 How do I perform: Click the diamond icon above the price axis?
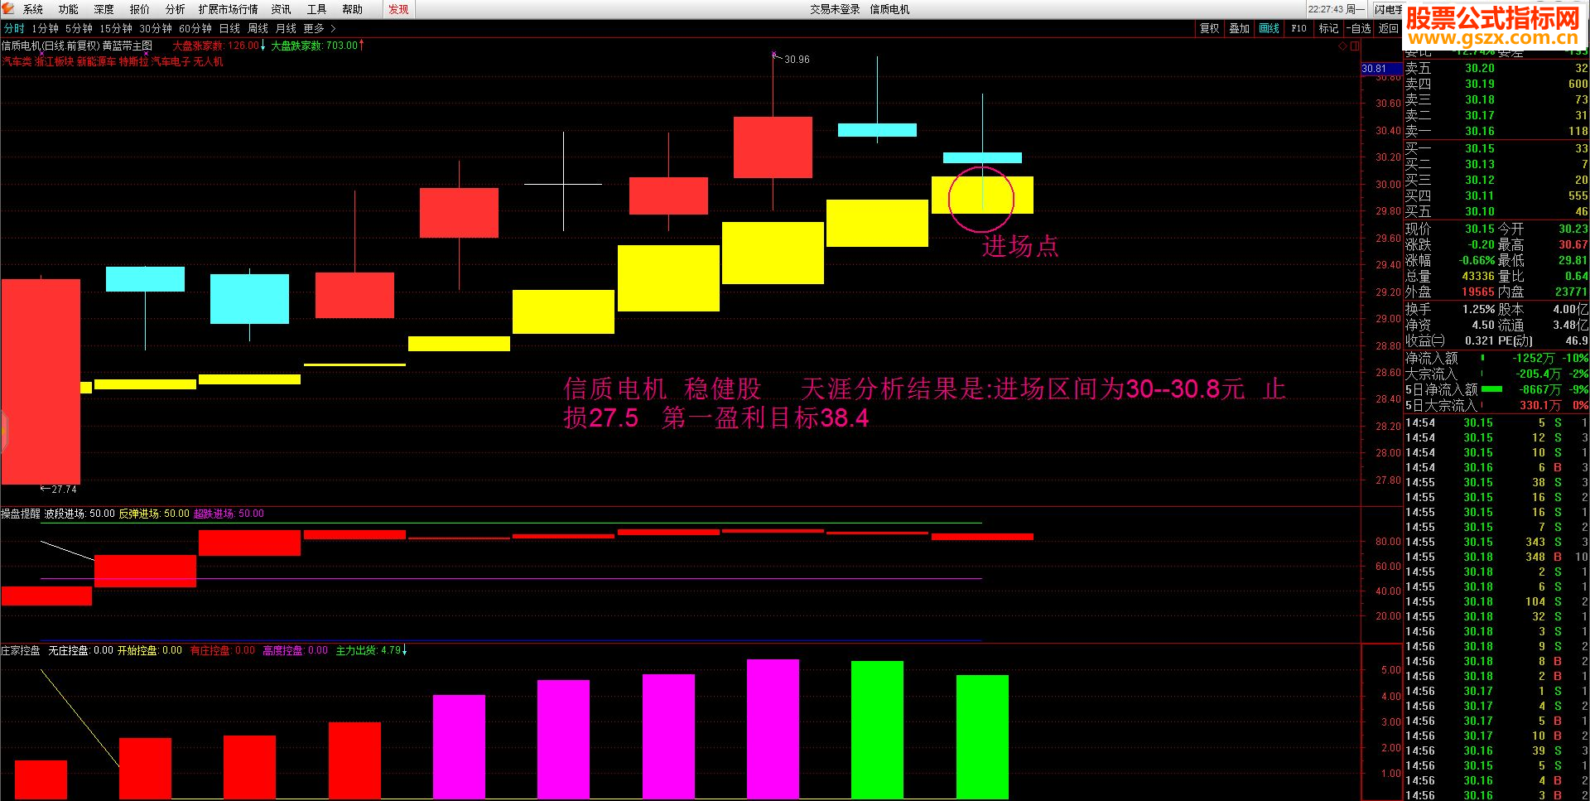[x=1342, y=46]
